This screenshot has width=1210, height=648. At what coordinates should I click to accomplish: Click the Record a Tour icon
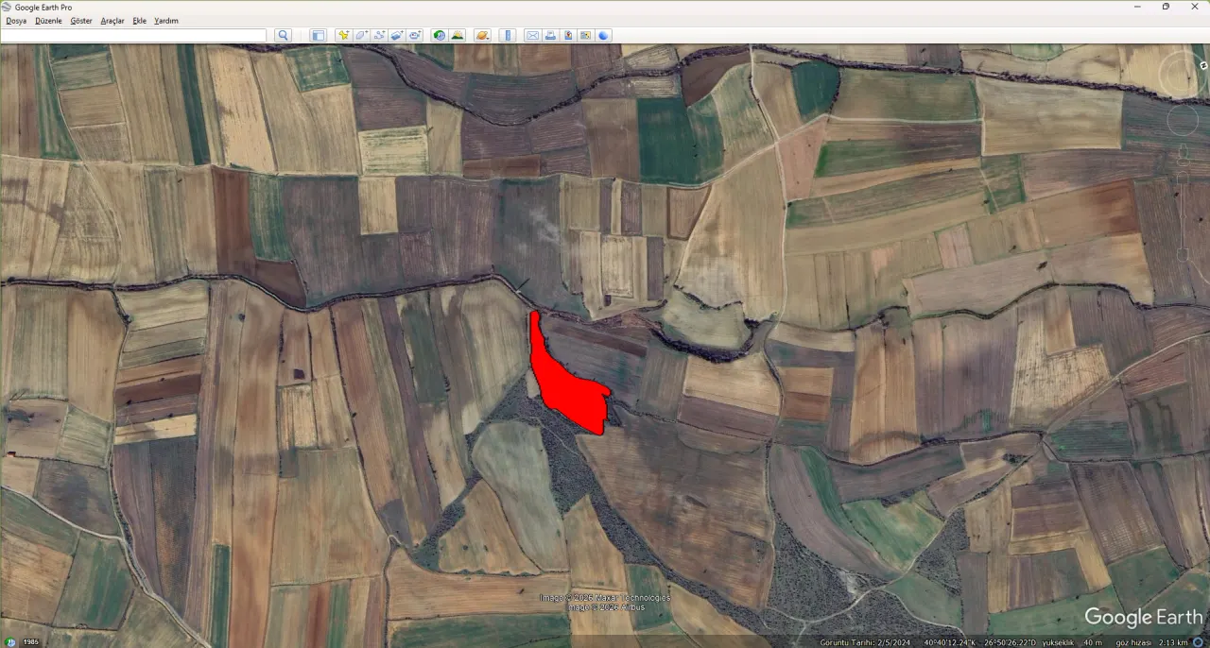pyautogui.click(x=415, y=36)
